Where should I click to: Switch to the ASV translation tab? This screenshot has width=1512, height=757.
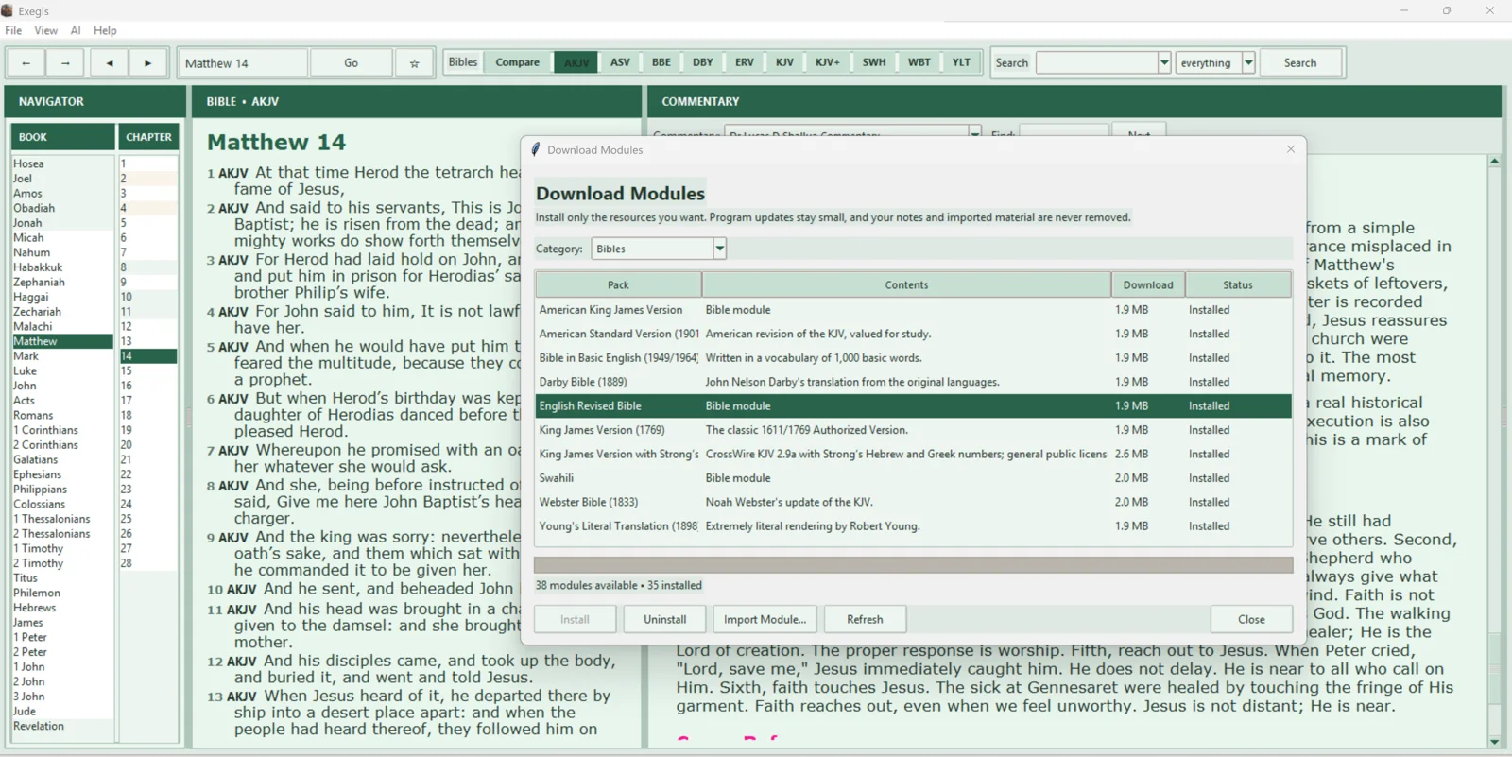620,62
